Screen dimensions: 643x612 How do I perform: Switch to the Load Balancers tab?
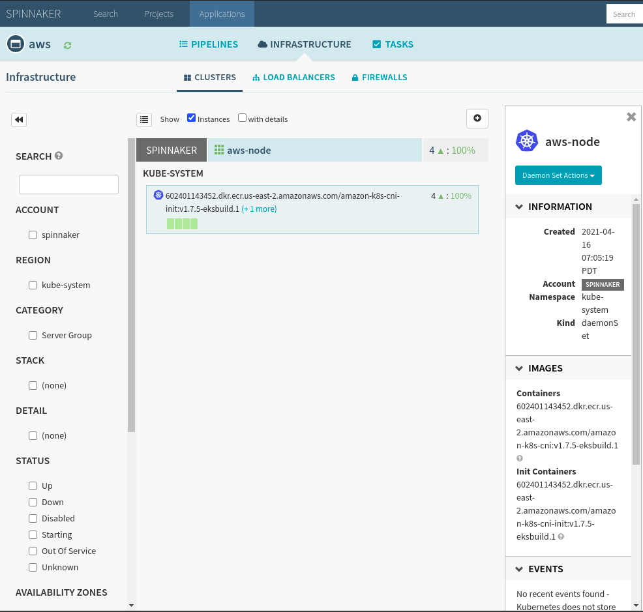click(x=293, y=78)
